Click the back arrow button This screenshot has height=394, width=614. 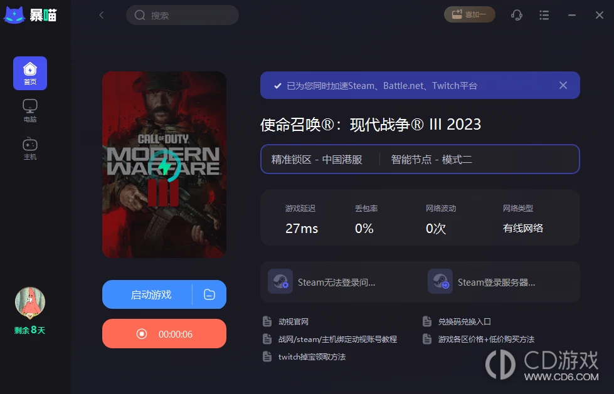102,15
